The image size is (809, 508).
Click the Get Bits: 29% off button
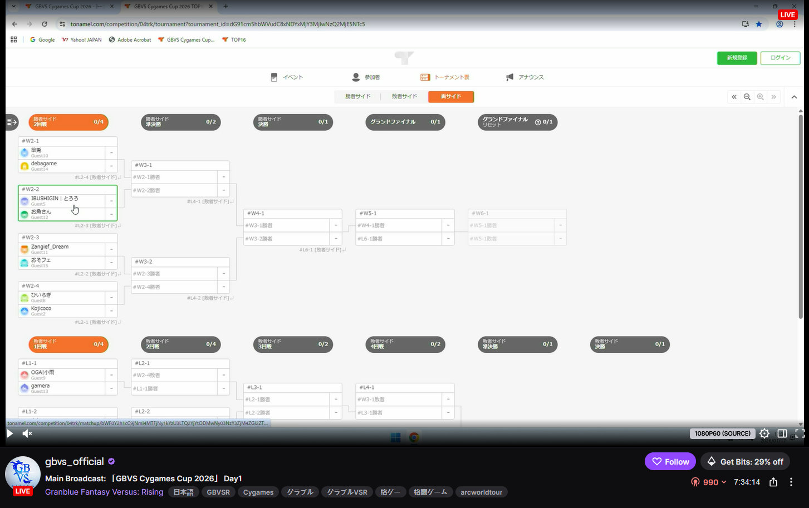pyautogui.click(x=745, y=462)
